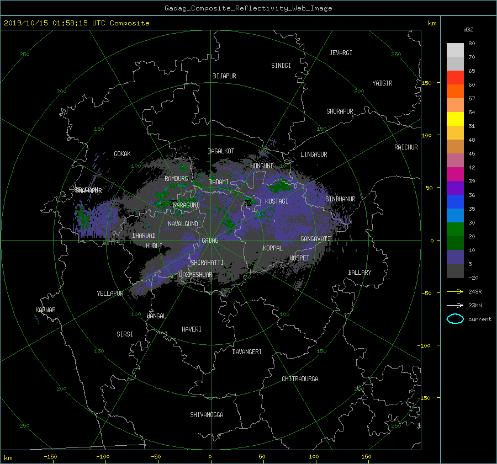Click the BADAMI city label
Viewport: 497px width, 464px height.
click(x=219, y=182)
